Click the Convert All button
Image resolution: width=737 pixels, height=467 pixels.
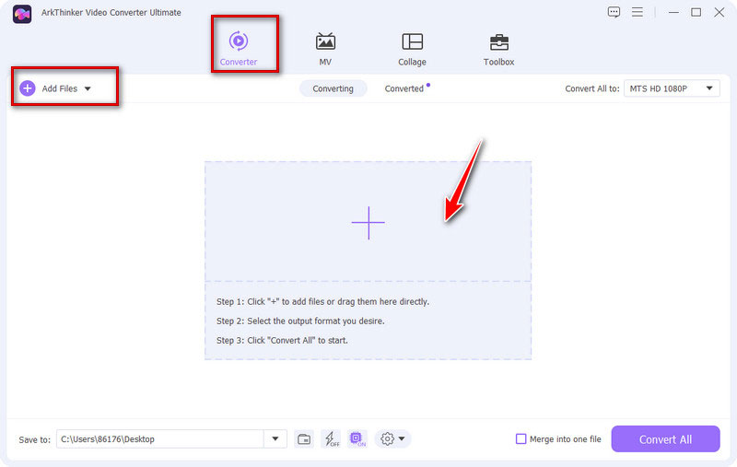tap(665, 438)
